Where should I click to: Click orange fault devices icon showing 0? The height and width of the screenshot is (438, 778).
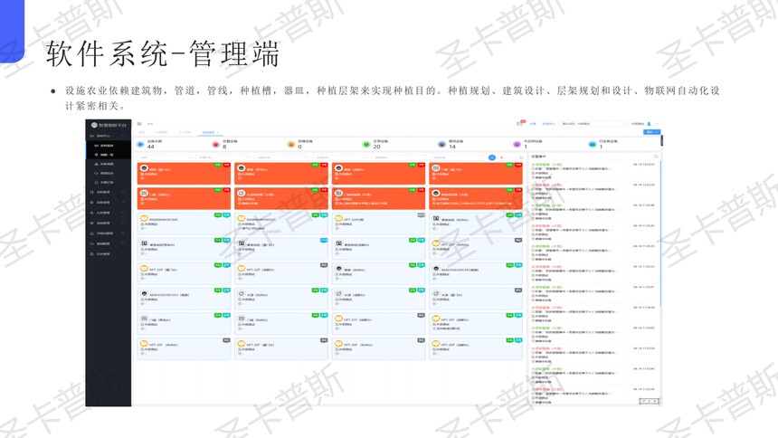(x=290, y=144)
